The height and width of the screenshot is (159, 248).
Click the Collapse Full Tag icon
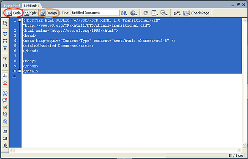(5, 33)
